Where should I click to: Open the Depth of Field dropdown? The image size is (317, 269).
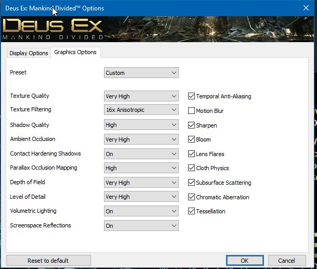[x=141, y=183]
